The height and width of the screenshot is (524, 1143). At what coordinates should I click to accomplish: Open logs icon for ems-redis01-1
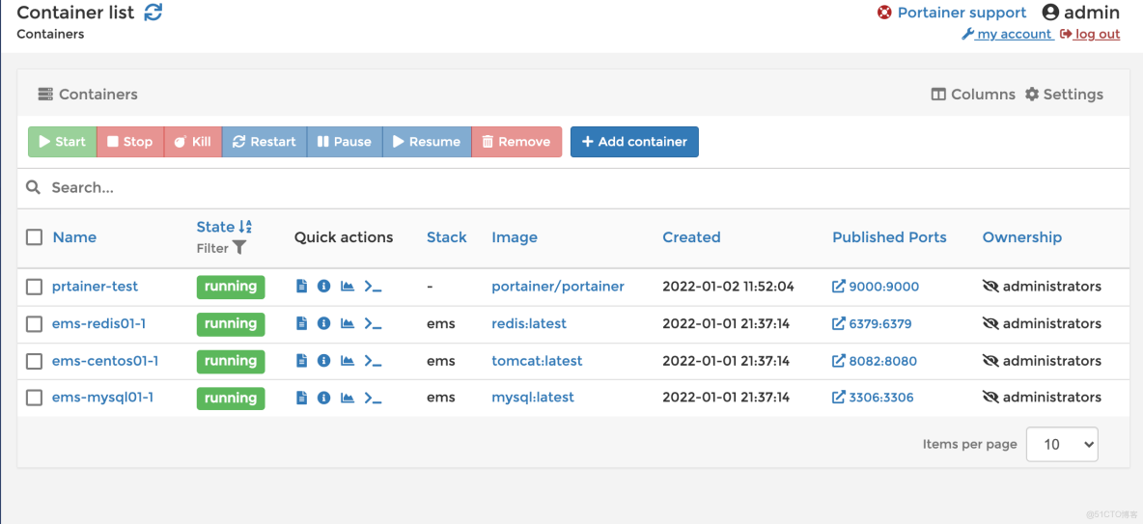302,323
